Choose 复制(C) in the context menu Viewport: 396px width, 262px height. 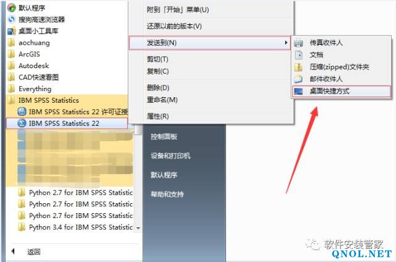[158, 71]
